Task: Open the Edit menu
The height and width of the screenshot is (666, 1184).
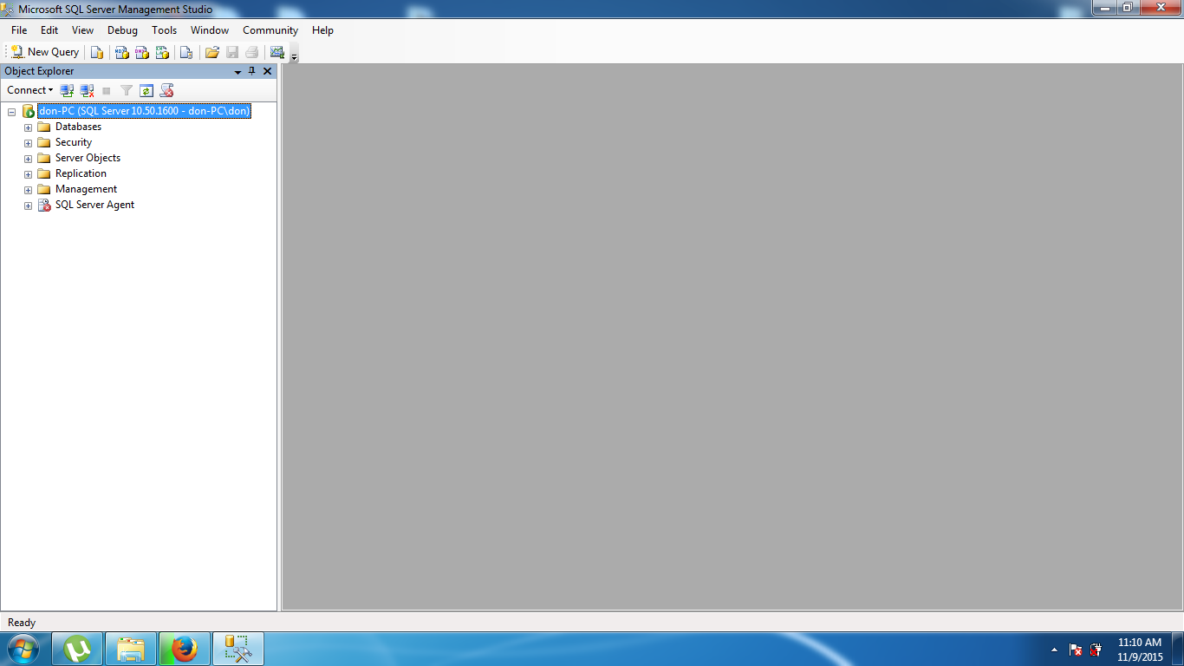Action: 49,30
